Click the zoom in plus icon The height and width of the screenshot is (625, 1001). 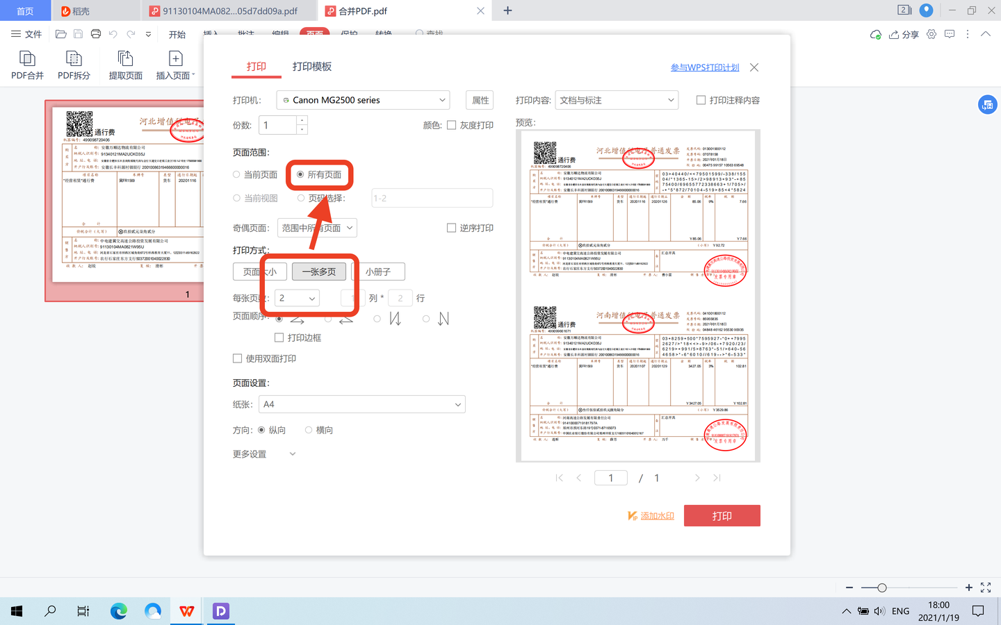coord(969,587)
